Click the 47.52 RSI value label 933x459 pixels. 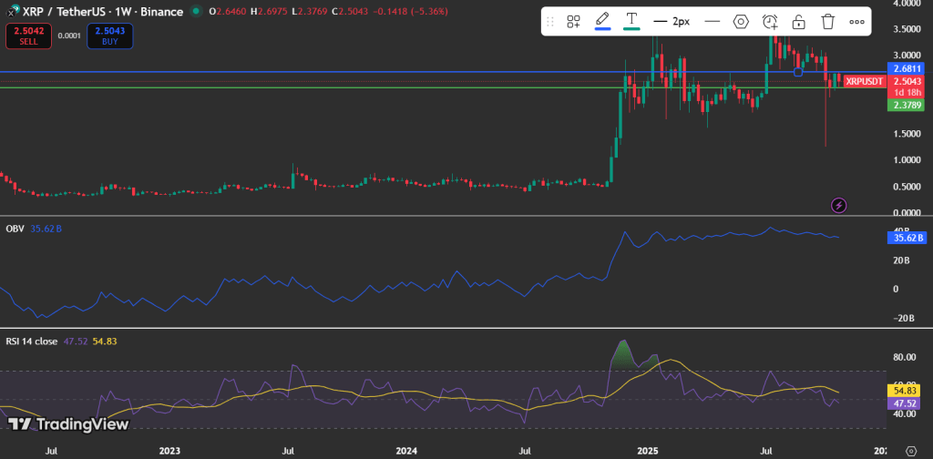pyautogui.click(x=905, y=403)
